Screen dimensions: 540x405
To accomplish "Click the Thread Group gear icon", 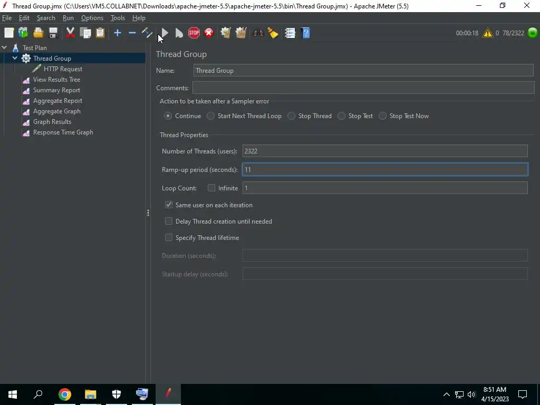I will pyautogui.click(x=26, y=58).
